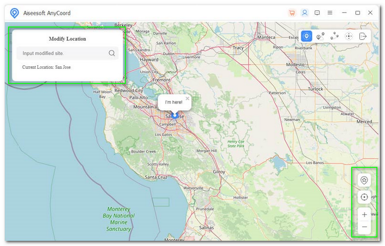The height and width of the screenshot is (246, 385).
Task: Switch to Multi-stop Mode route icon
Action: [x=334, y=36]
